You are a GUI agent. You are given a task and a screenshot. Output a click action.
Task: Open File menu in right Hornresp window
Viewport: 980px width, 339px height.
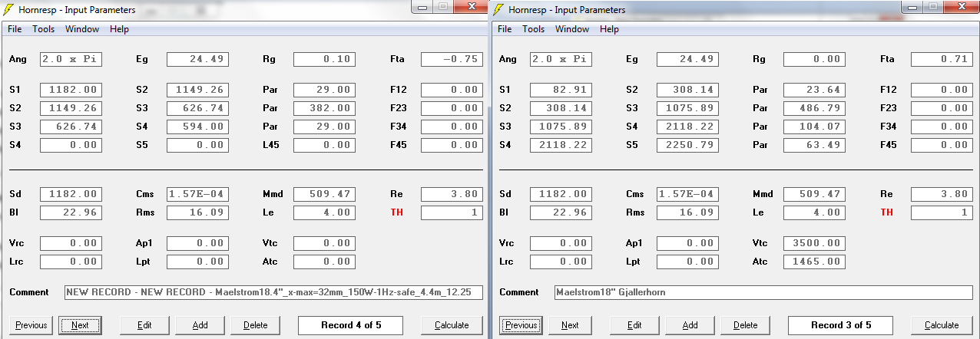pos(505,29)
